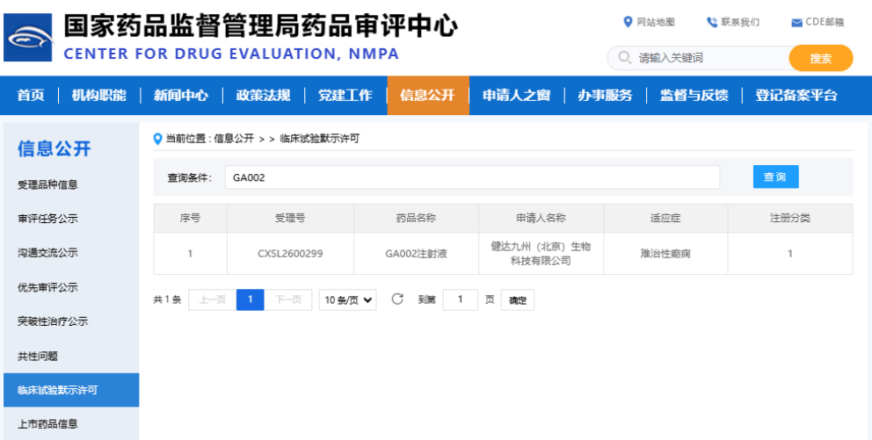
Task: Click the 确定 page jump button
Action: 517,300
